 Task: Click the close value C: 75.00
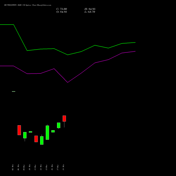coord(62,9)
